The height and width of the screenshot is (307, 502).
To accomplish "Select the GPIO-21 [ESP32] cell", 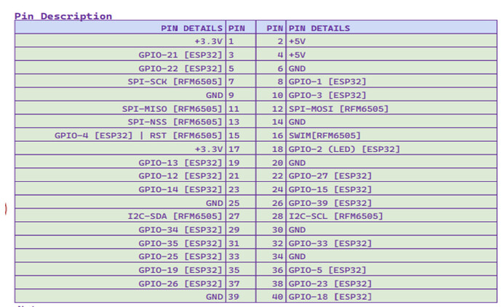I will 180,55.
